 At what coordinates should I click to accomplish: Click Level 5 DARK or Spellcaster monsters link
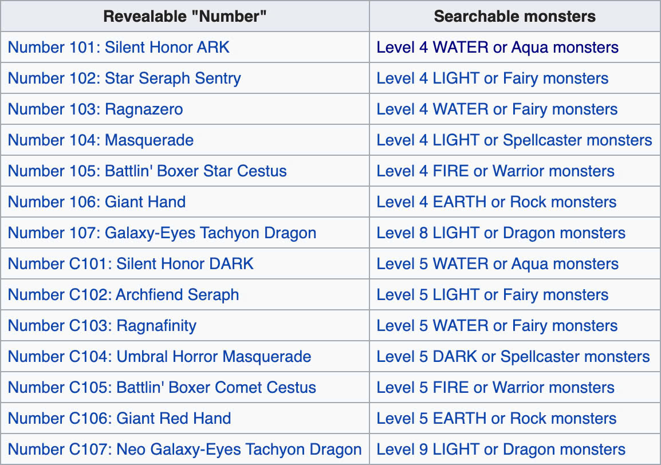513,356
